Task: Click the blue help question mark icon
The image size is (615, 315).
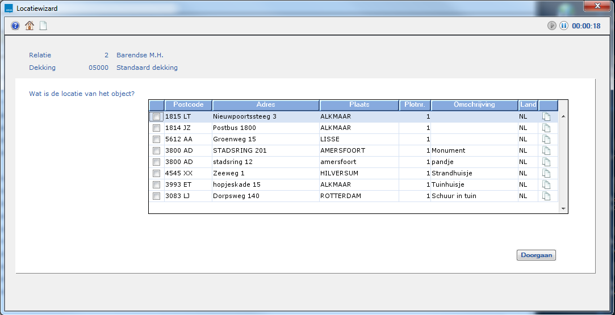Action: [x=15, y=26]
